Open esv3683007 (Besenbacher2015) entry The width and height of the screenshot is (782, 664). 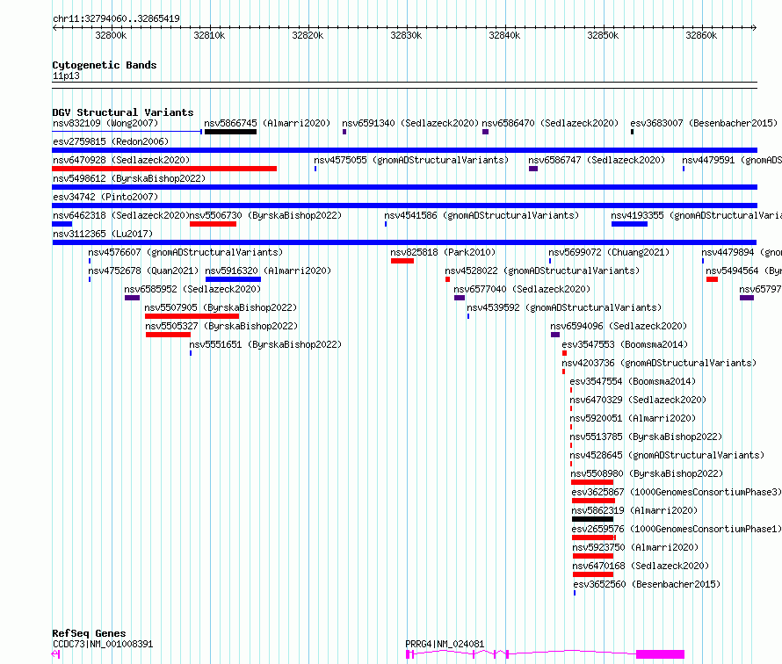pyautogui.click(x=704, y=123)
